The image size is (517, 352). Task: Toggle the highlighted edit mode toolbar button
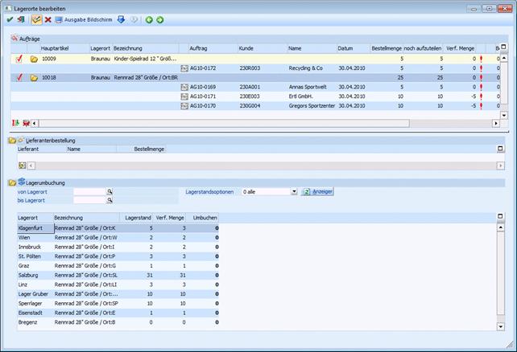click(35, 18)
